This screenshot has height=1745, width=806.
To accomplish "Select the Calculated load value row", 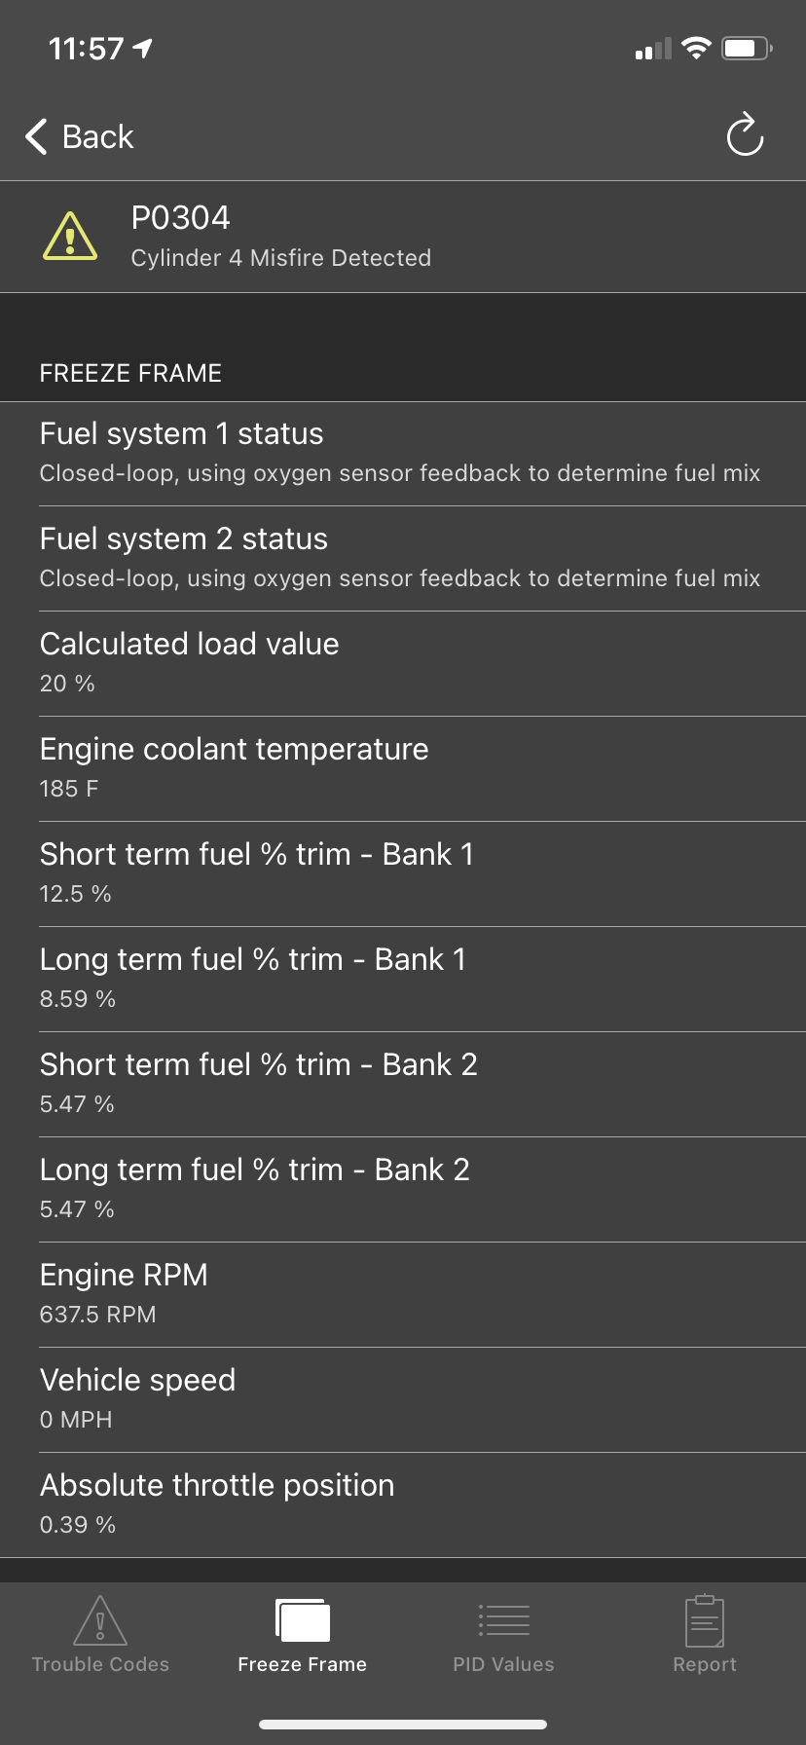I will point(403,663).
